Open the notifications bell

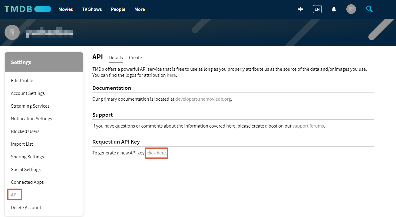(x=334, y=9)
